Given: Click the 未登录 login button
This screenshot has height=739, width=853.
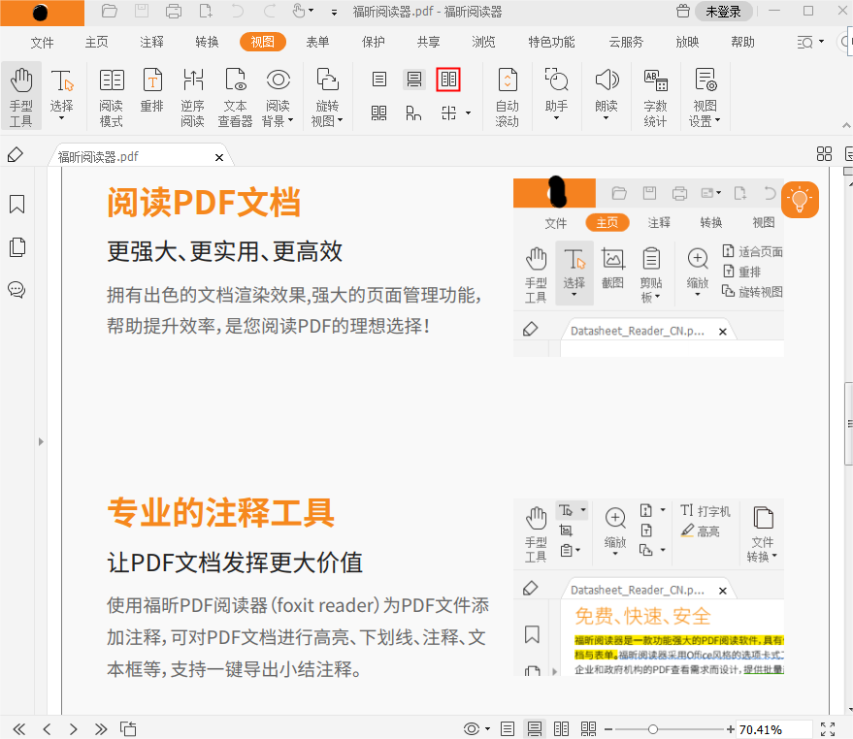Looking at the screenshot, I should [x=723, y=13].
